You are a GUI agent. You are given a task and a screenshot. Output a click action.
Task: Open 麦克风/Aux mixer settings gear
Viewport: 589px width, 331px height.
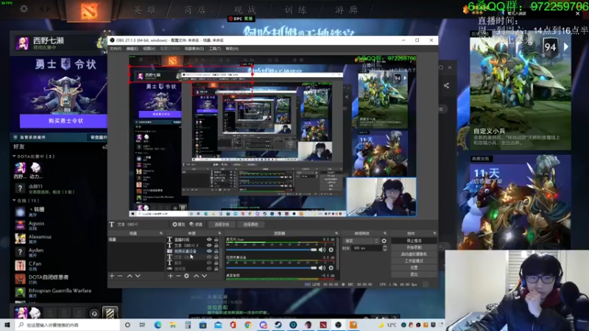point(331,249)
